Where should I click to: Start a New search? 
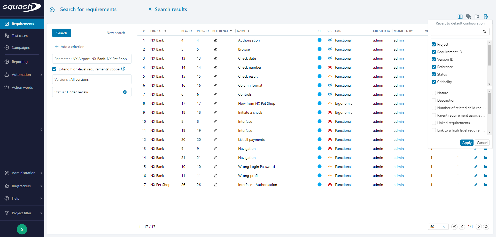[x=115, y=33]
